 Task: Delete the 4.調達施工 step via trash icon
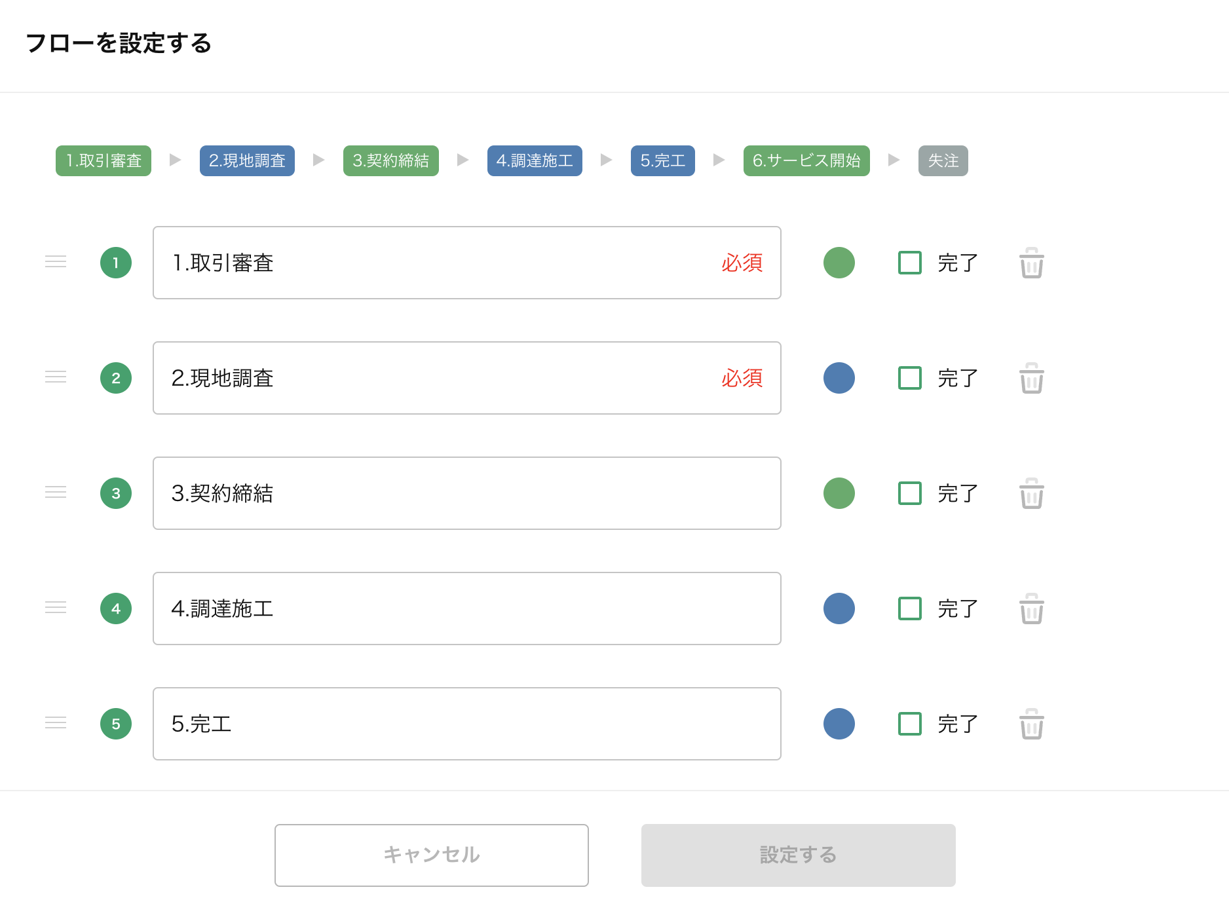(x=1031, y=609)
